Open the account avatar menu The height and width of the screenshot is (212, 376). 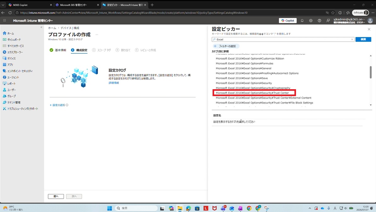(370, 21)
